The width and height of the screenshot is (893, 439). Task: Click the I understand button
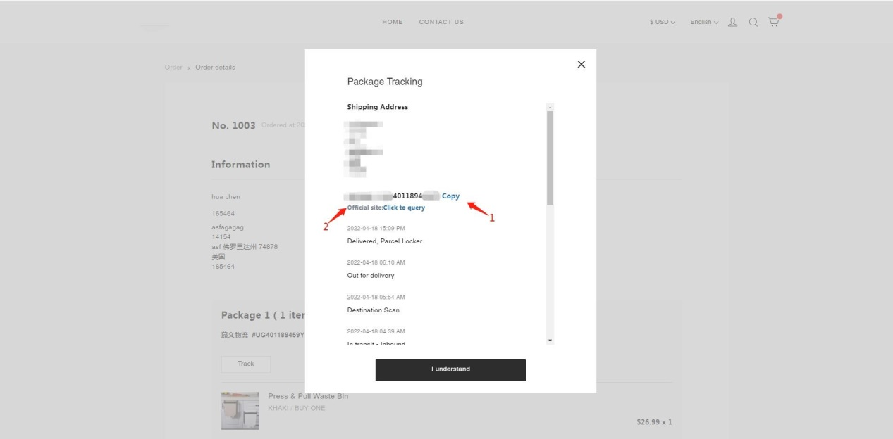[x=450, y=369]
